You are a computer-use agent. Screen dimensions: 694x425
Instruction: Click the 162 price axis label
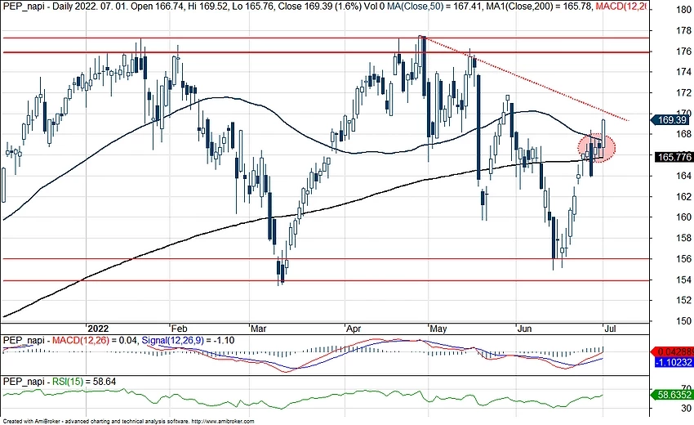684,196
